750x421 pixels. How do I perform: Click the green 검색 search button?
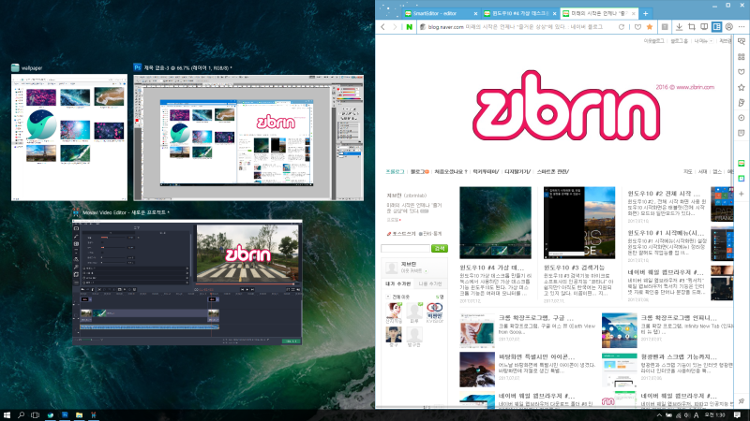point(439,248)
